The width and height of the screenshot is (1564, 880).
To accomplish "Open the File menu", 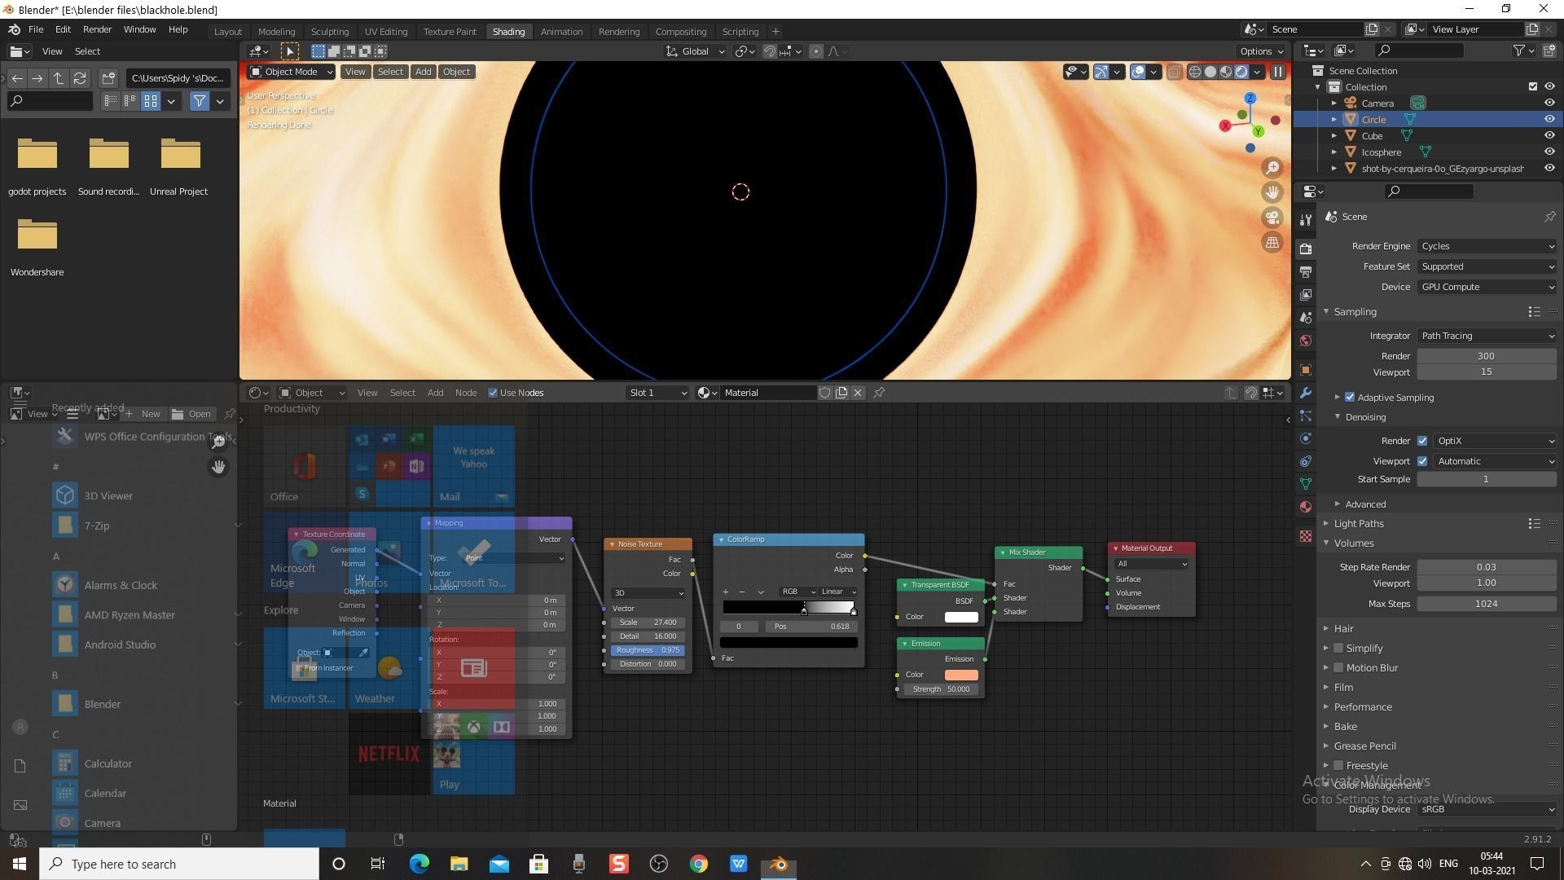I will coord(36,29).
